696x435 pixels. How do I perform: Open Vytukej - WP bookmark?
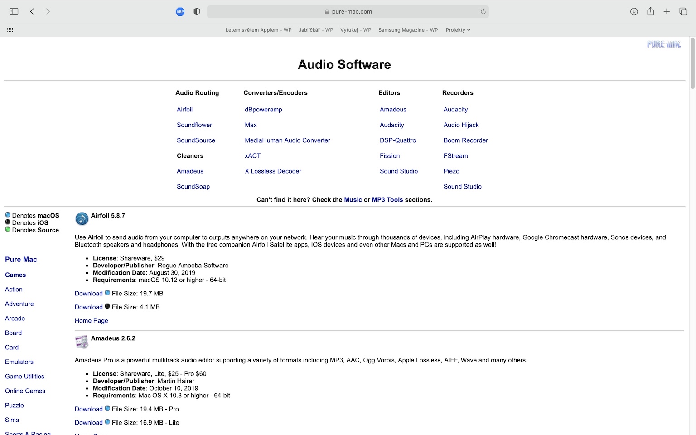click(356, 30)
